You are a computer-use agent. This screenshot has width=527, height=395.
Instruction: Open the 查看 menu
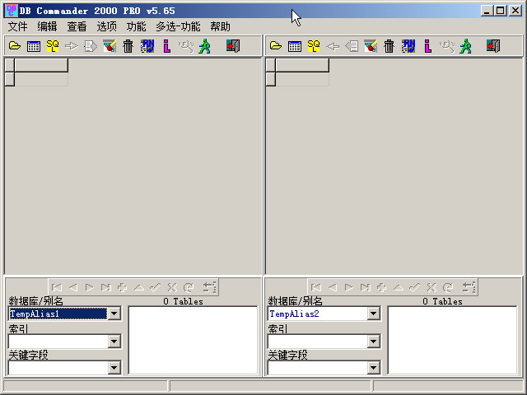[77, 26]
